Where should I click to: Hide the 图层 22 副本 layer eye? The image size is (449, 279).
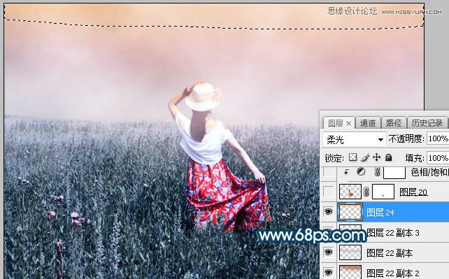click(x=329, y=252)
